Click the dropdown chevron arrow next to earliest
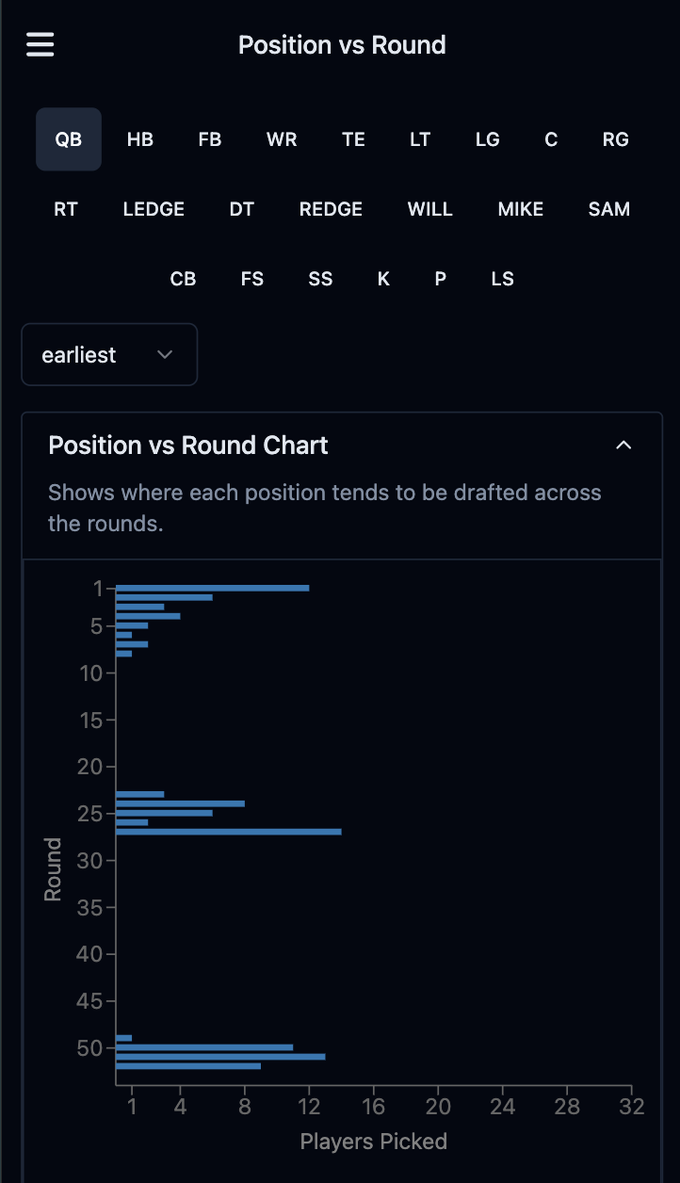Image resolution: width=680 pixels, height=1183 pixels. 166,355
